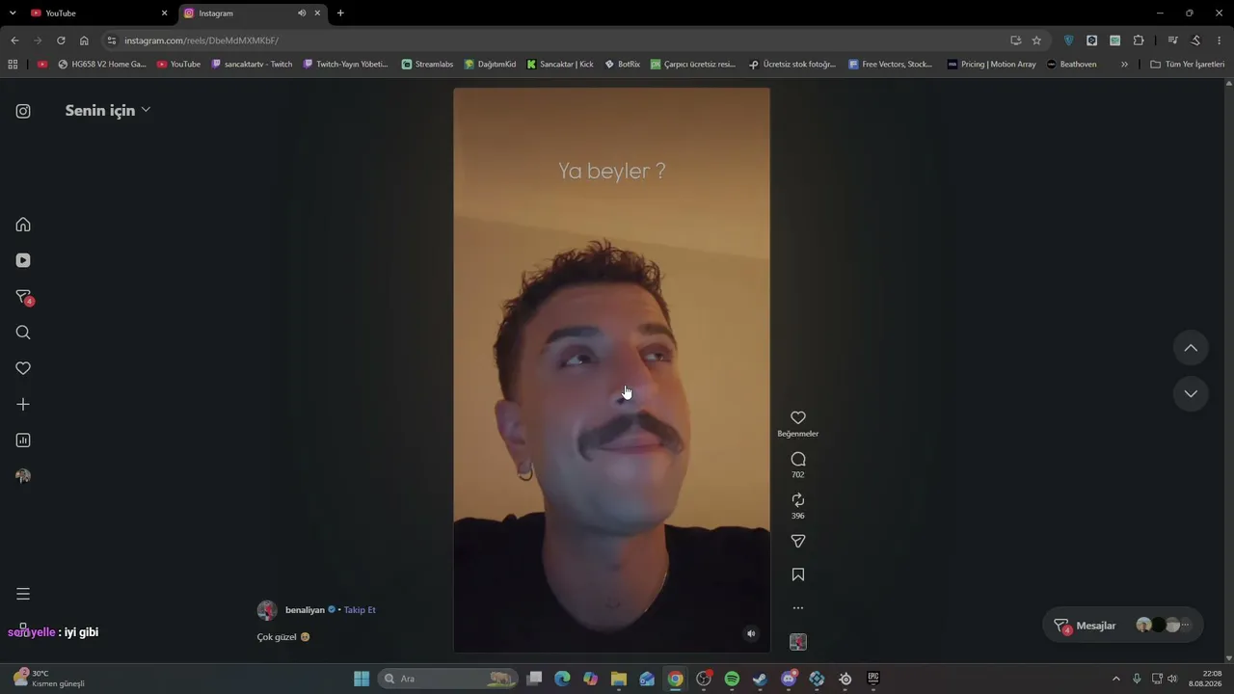Open the 'Sancaktar | Kick' bookmark

pos(560,65)
